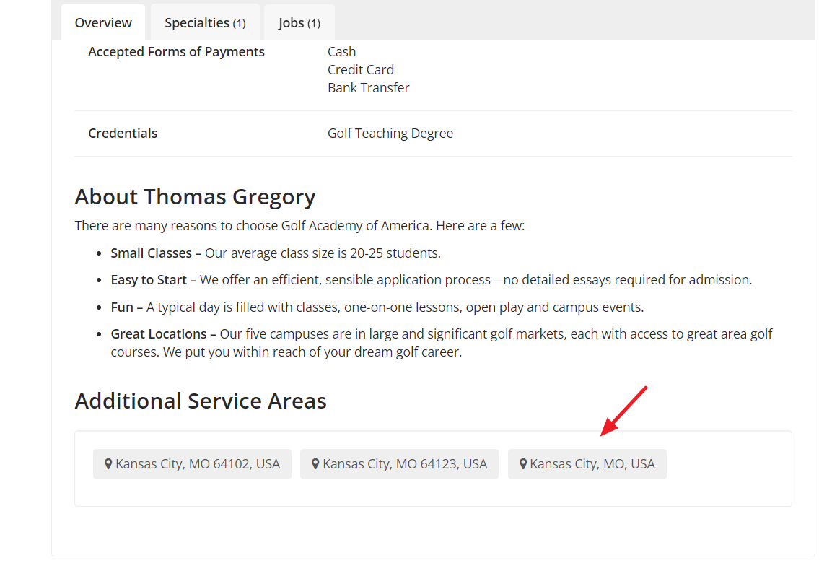
Task: Click map pin icon for 64123 location
Action: pyautogui.click(x=315, y=464)
